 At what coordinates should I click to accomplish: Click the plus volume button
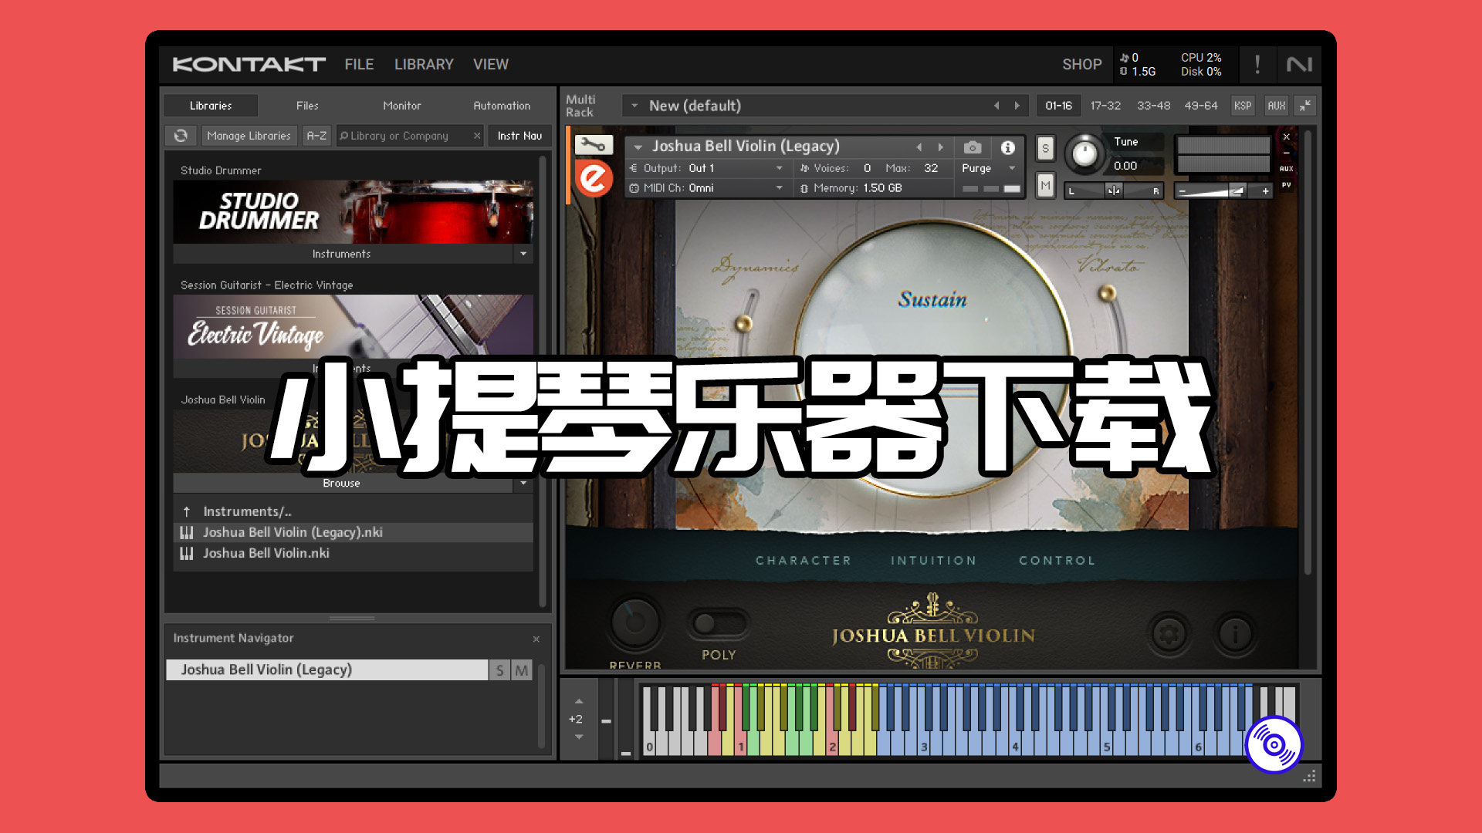(x=1265, y=191)
